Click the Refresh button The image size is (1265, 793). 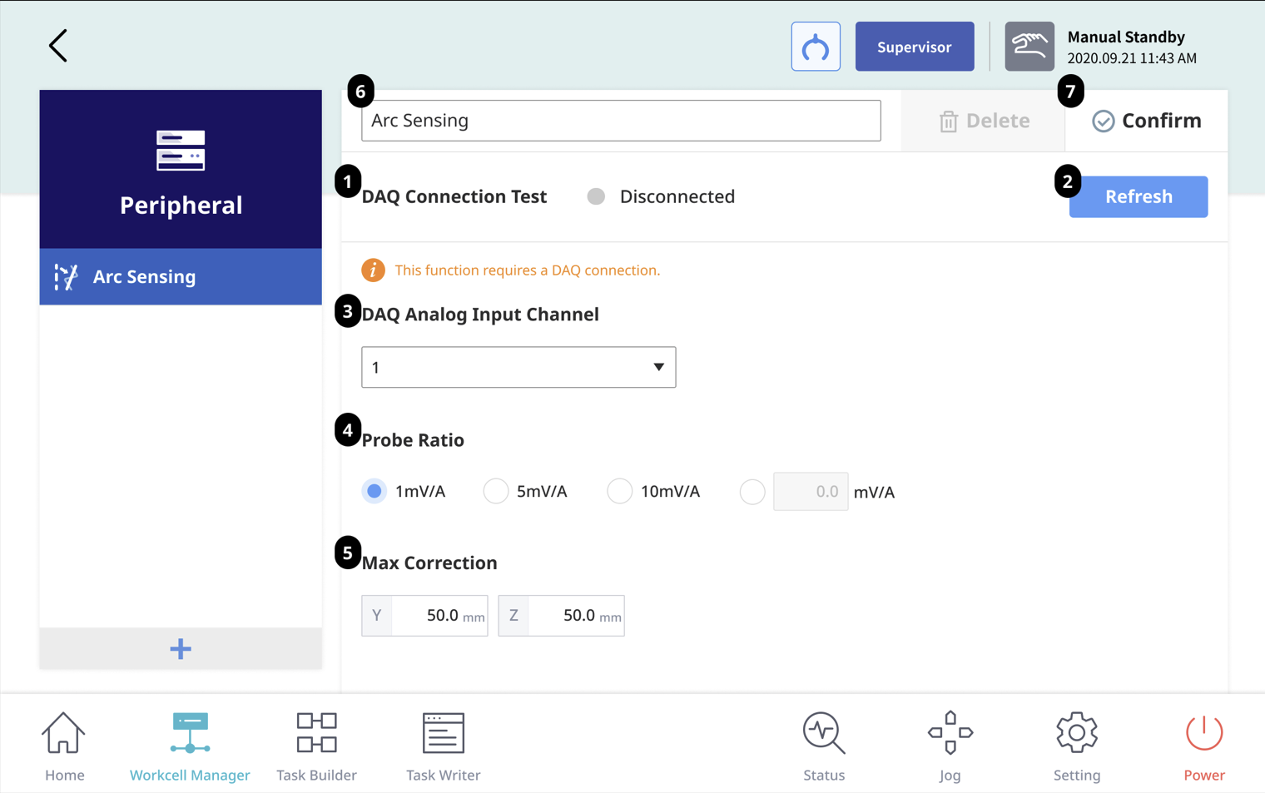(x=1138, y=196)
